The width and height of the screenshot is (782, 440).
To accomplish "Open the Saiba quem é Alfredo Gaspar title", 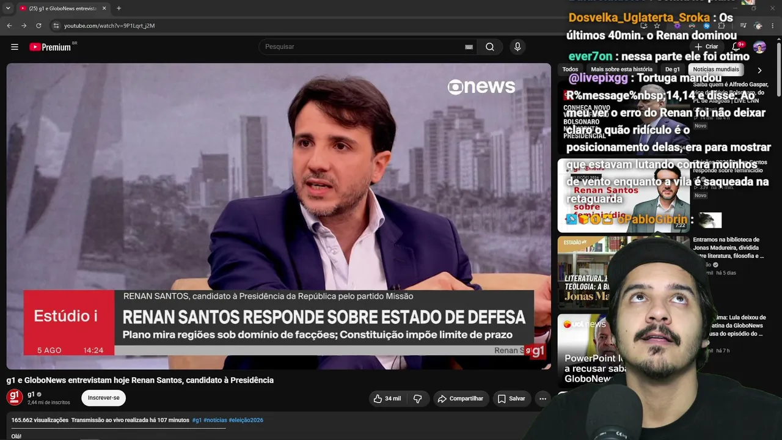I will point(729,93).
